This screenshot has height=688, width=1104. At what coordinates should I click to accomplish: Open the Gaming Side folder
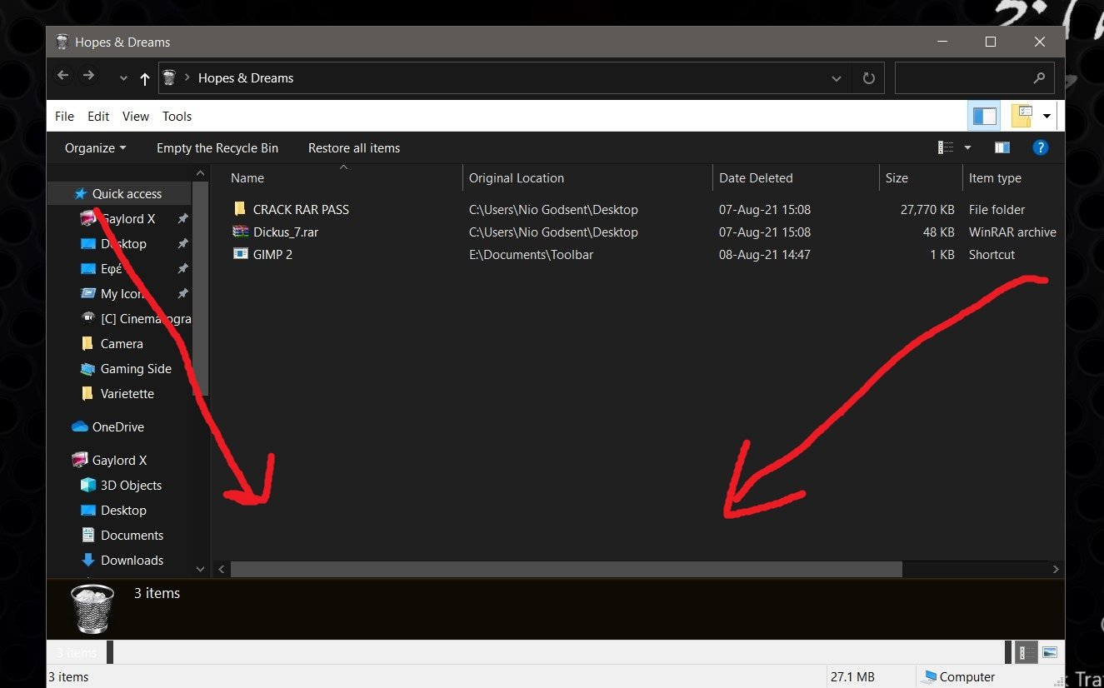point(136,369)
